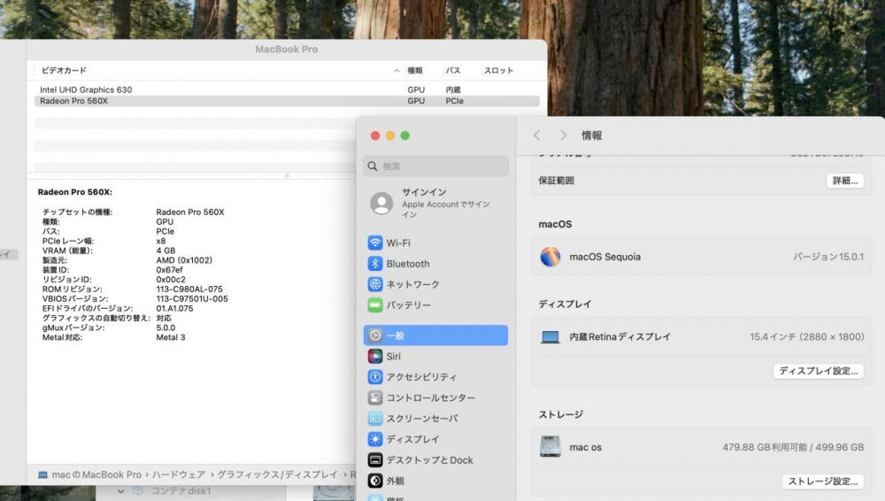Open the バッテリー battery icon
Viewport: 885px width, 501px height.
click(x=374, y=305)
